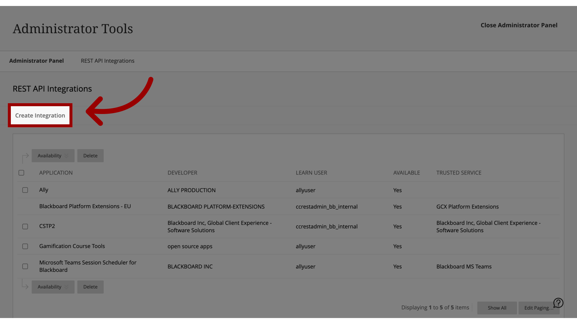Sort by AVAILABLE column header

click(x=407, y=173)
